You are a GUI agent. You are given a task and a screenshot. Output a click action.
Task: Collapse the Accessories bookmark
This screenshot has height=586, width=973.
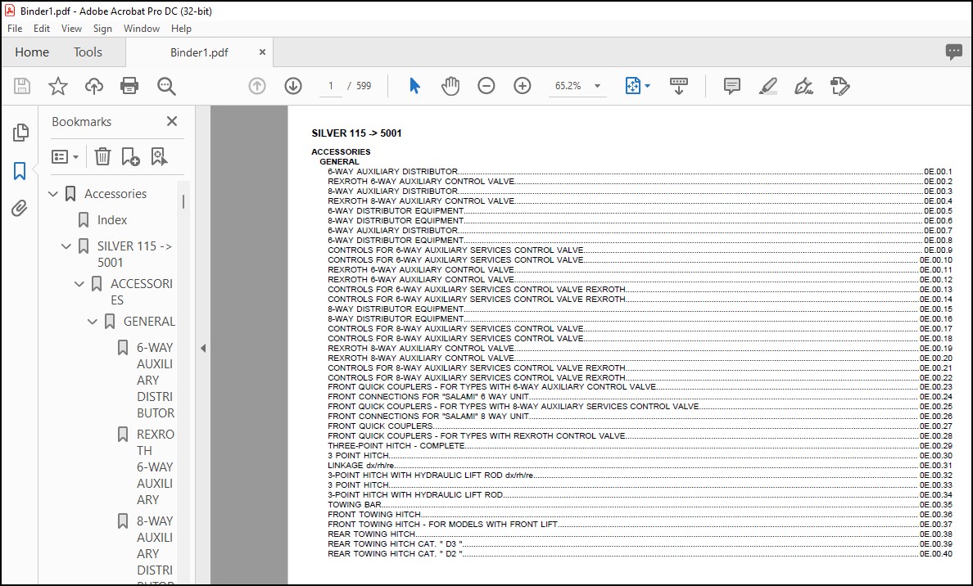(x=53, y=194)
